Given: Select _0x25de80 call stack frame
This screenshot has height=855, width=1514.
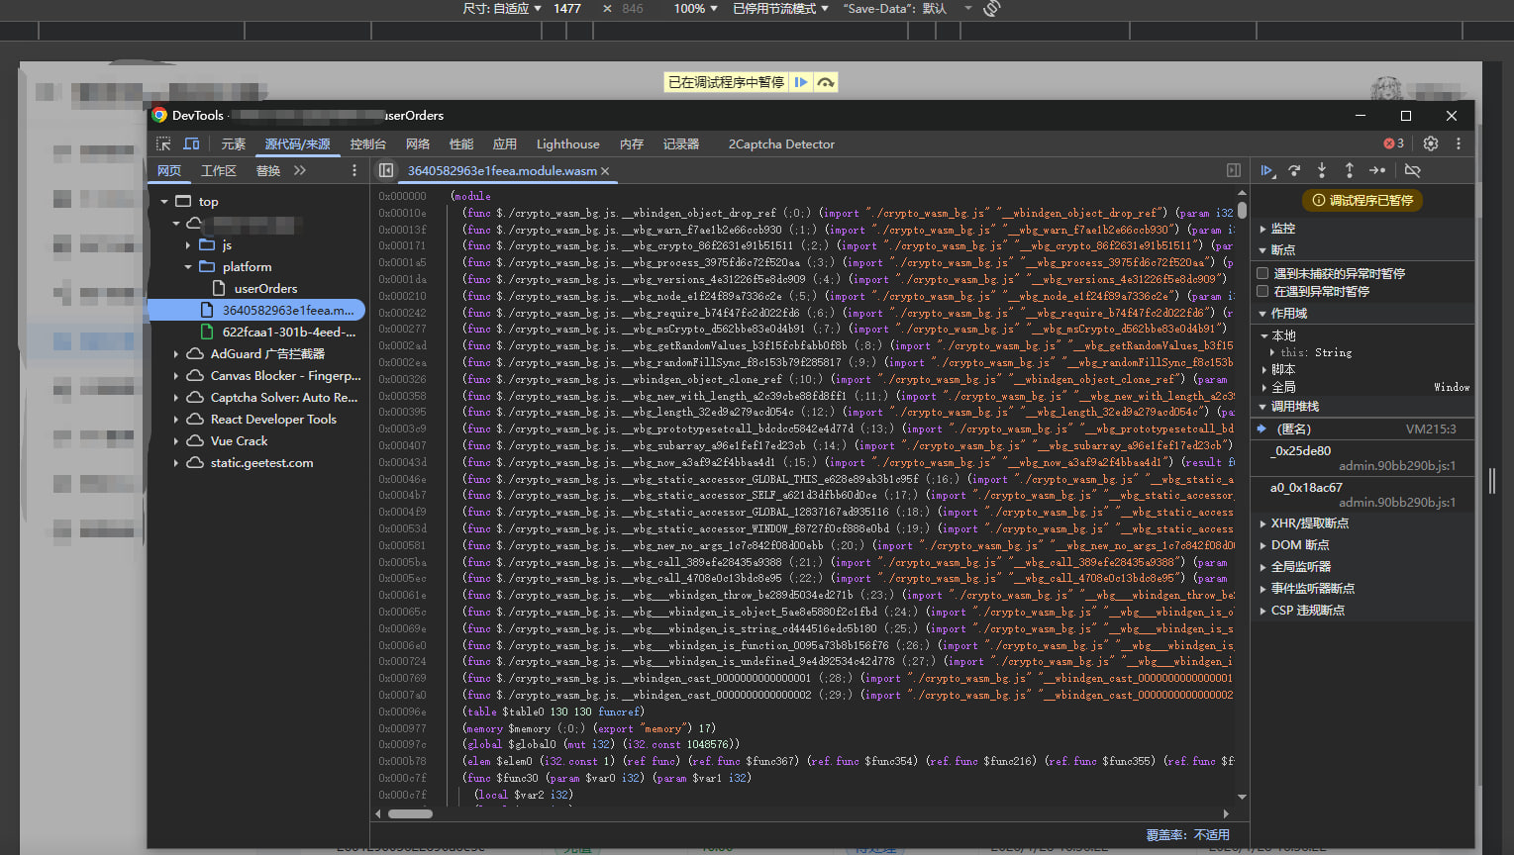Looking at the screenshot, I should click(x=1303, y=450).
